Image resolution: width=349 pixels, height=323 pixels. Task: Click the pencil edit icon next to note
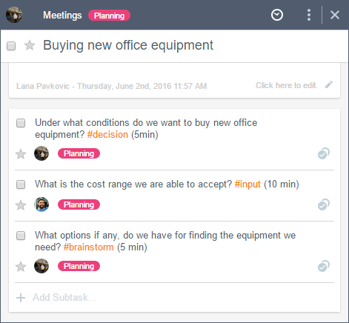[329, 85]
